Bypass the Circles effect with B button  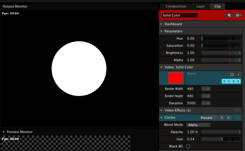coord(222,118)
